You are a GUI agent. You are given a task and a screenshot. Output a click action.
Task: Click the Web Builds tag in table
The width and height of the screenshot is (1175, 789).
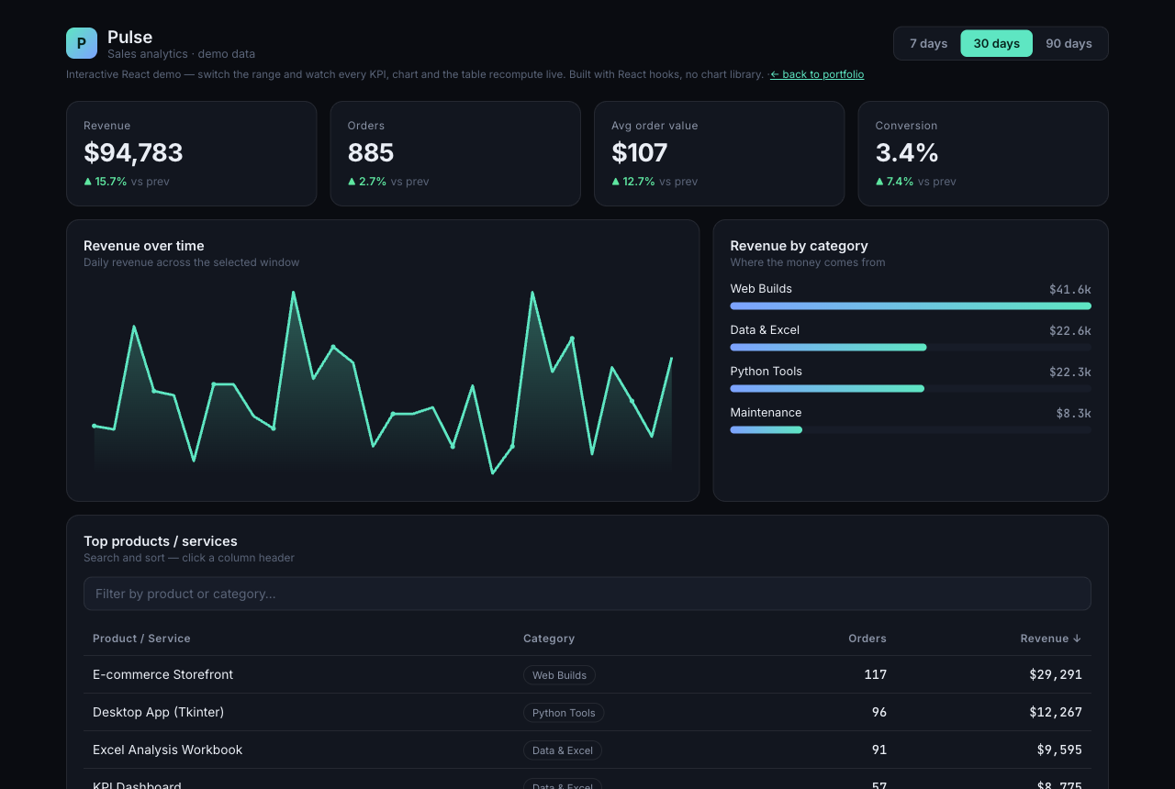click(559, 675)
